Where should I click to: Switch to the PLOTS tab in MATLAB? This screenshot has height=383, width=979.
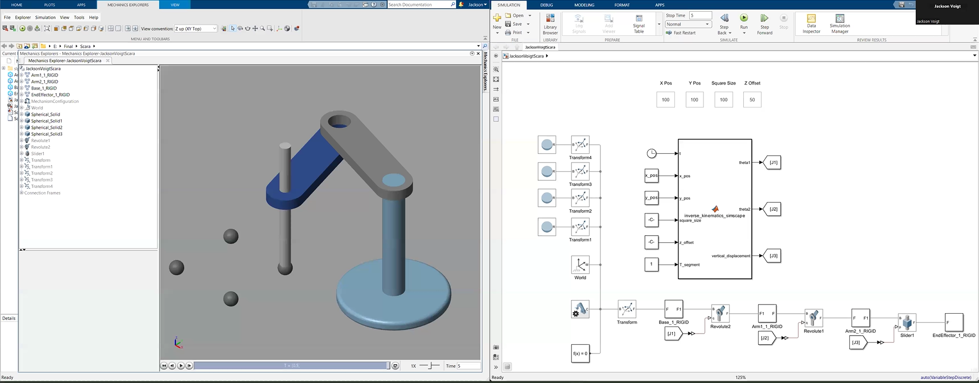pos(49,5)
